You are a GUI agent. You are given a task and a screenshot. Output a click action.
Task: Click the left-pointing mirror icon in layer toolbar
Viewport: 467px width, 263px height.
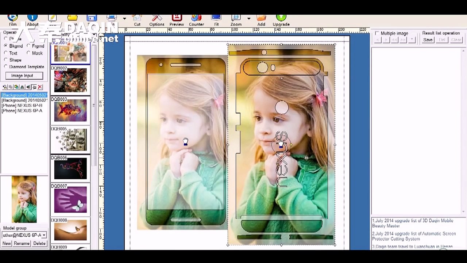[28, 87]
